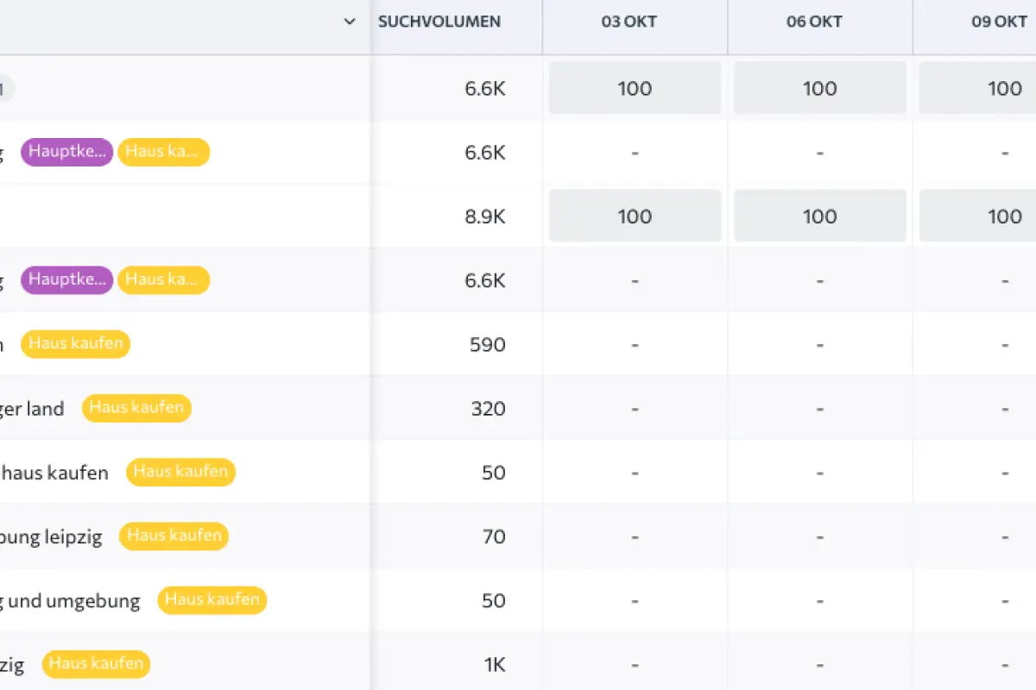Select the 09 OKT column header
This screenshot has height=690, width=1036.
[999, 22]
